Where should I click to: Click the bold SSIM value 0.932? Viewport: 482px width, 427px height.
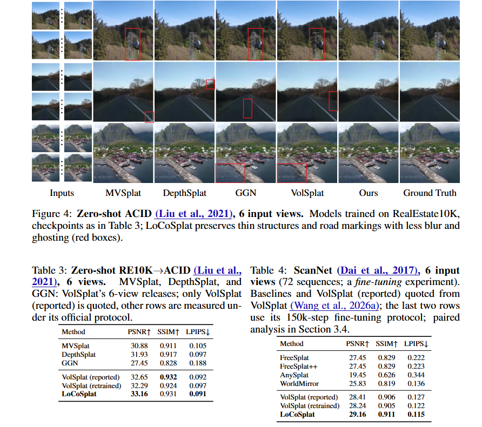(168, 377)
